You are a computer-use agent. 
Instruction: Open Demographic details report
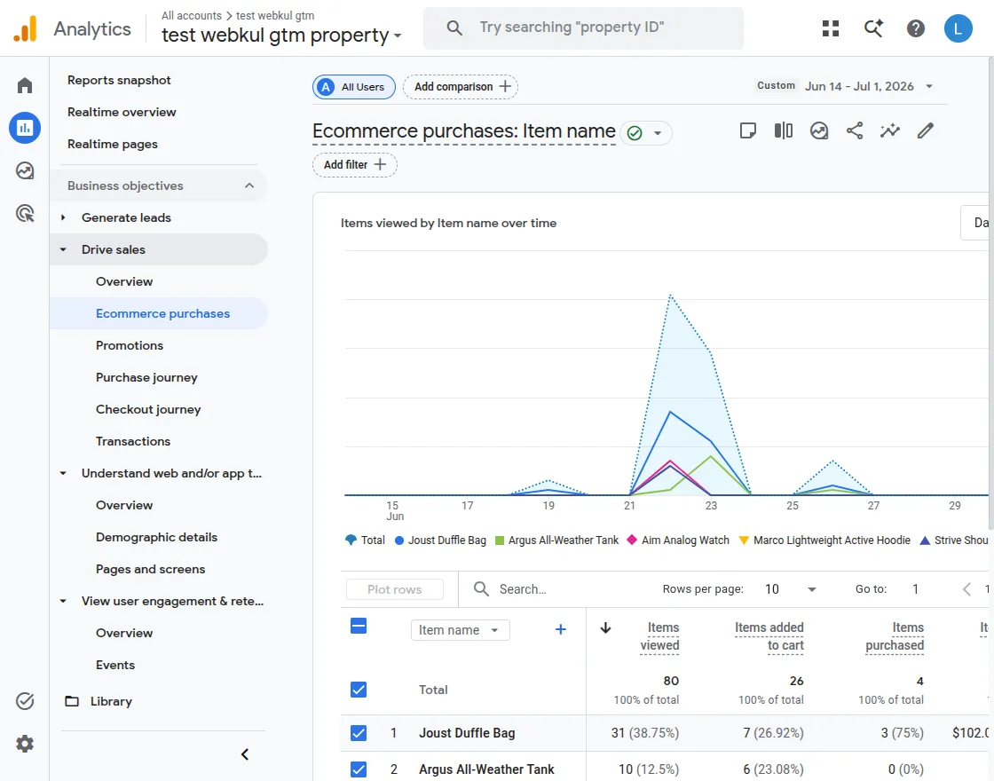(156, 537)
